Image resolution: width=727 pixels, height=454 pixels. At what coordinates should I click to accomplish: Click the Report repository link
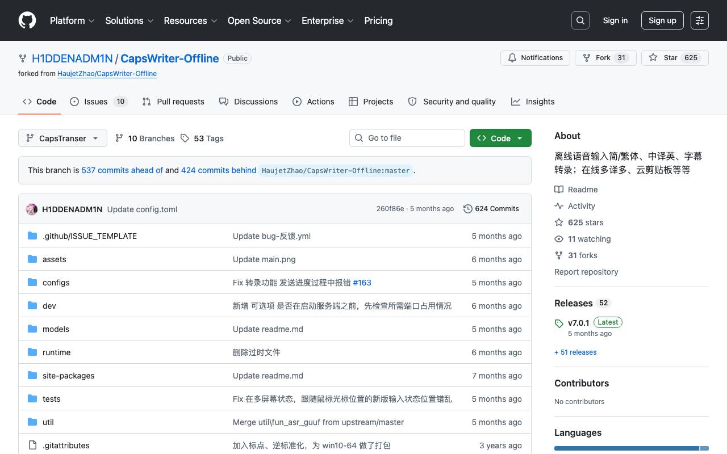pyautogui.click(x=586, y=272)
